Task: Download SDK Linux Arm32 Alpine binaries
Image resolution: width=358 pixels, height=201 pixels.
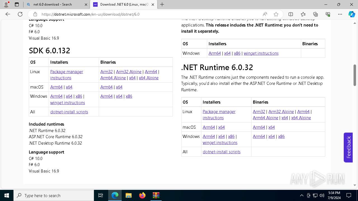Action: click(129, 72)
